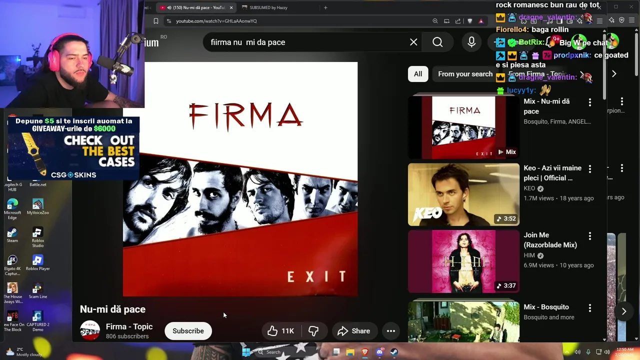
Task: Open the Brave Shields lion icon
Action: tap(469, 21)
